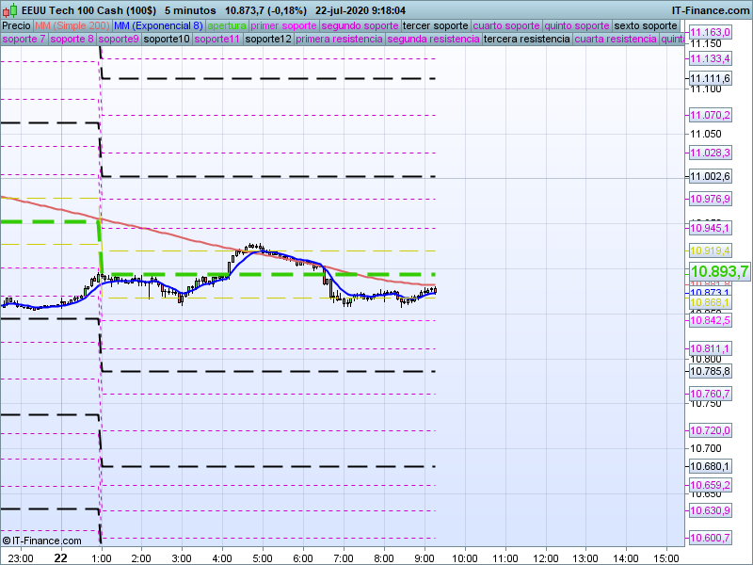Screen dimensions: 753x565
Task: Click the 10.680,1 price level tag
Action: [x=710, y=467]
